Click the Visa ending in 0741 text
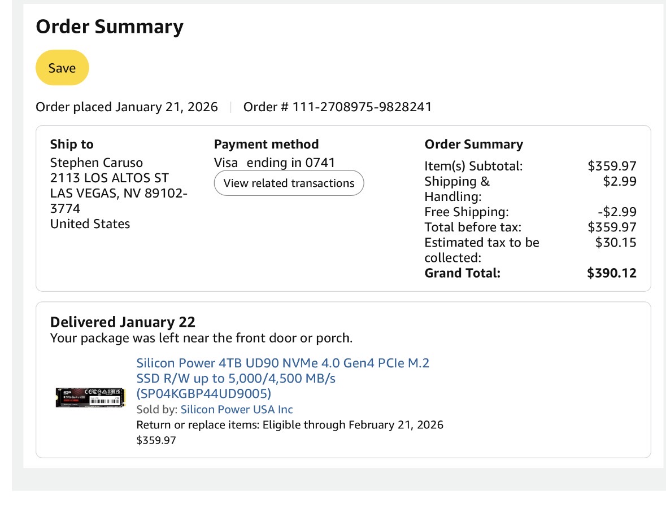Viewport: 666px width, 513px height. coord(275,163)
